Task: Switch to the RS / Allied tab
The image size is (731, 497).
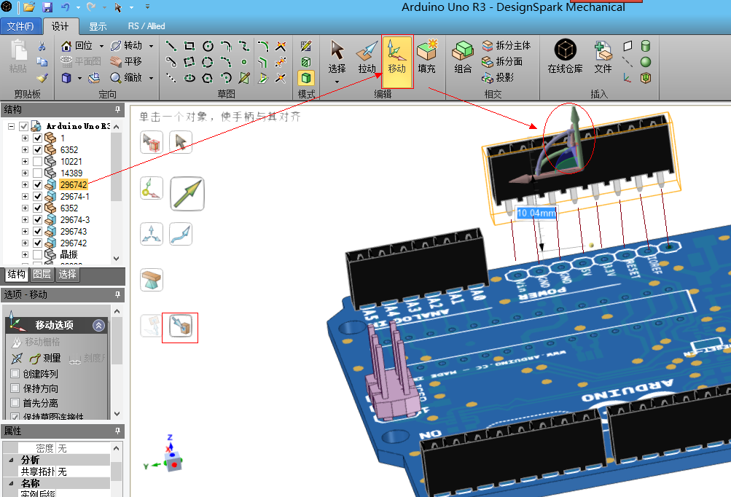Action: pyautogui.click(x=146, y=26)
